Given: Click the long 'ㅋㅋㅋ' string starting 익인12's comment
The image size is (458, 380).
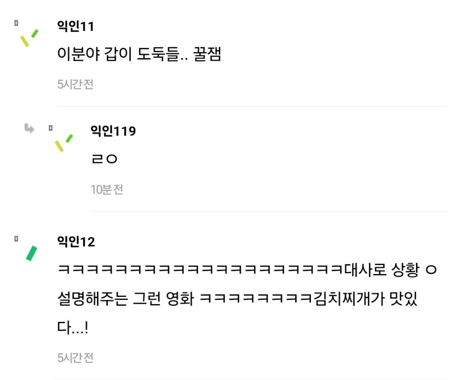Looking at the screenshot, I should pyautogui.click(x=200, y=270).
